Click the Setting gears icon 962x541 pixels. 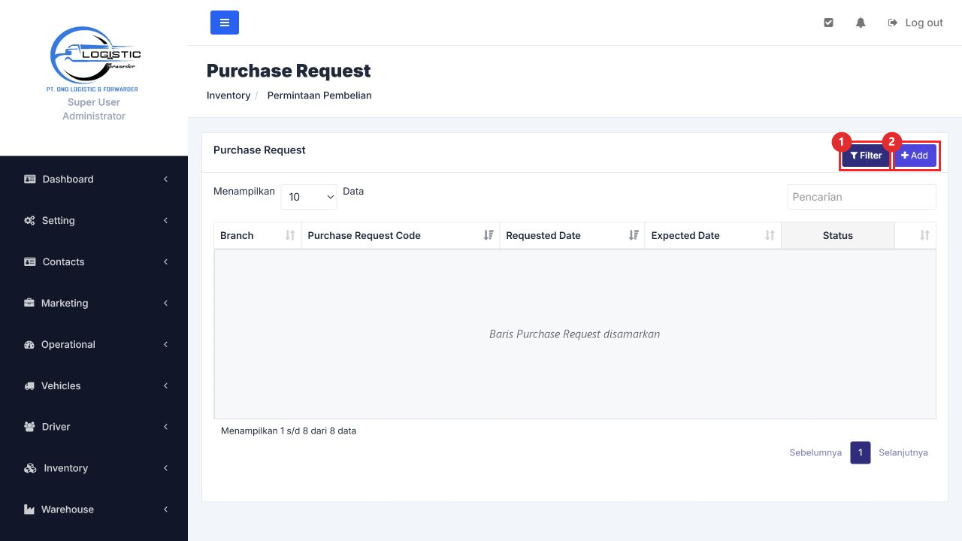click(30, 220)
